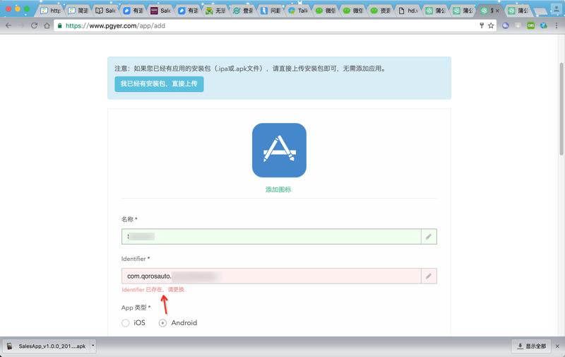
Task: Click the '名称 *' label
Action: point(129,219)
